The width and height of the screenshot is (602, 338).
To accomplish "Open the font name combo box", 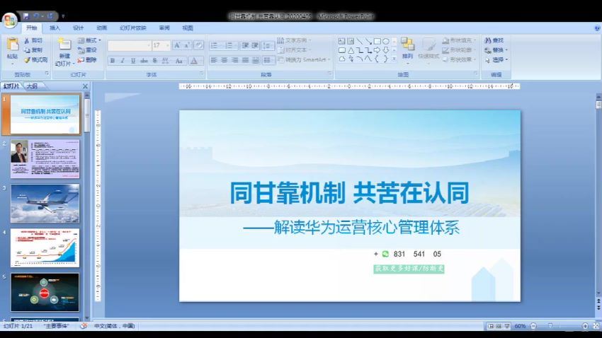I will pyautogui.click(x=130, y=45).
